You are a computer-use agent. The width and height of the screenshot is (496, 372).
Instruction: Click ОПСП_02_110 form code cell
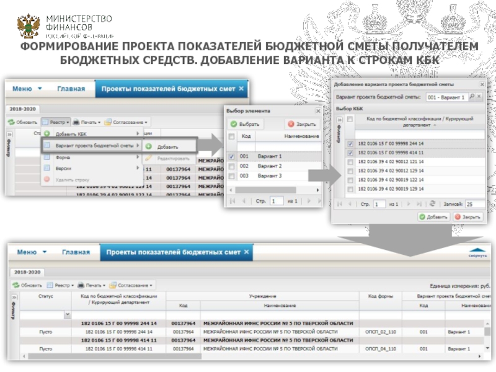381,332
